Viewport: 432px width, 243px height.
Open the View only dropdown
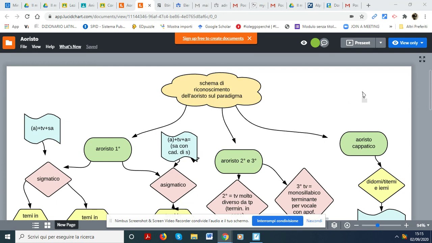(x=408, y=43)
